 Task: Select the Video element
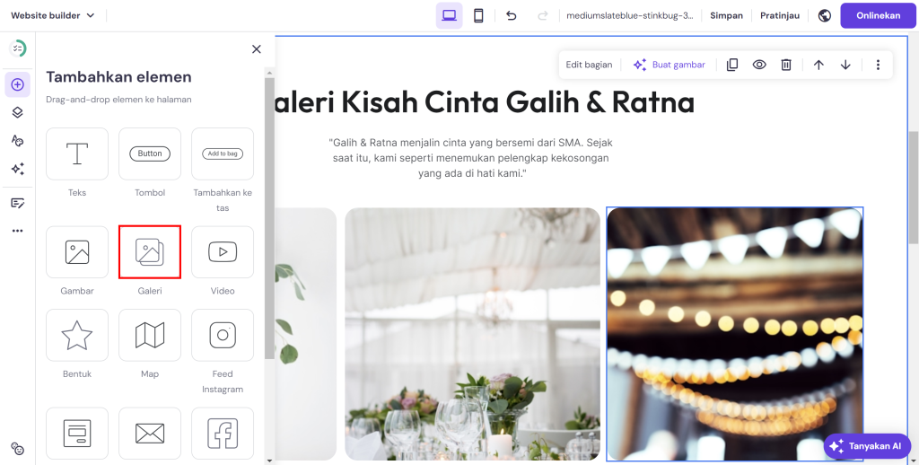pyautogui.click(x=223, y=252)
